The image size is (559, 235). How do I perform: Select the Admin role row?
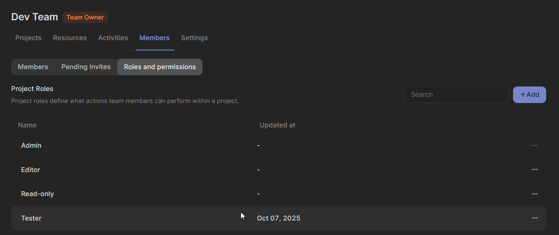31,146
